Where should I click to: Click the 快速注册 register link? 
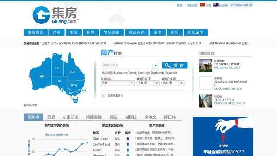coord(192,5)
